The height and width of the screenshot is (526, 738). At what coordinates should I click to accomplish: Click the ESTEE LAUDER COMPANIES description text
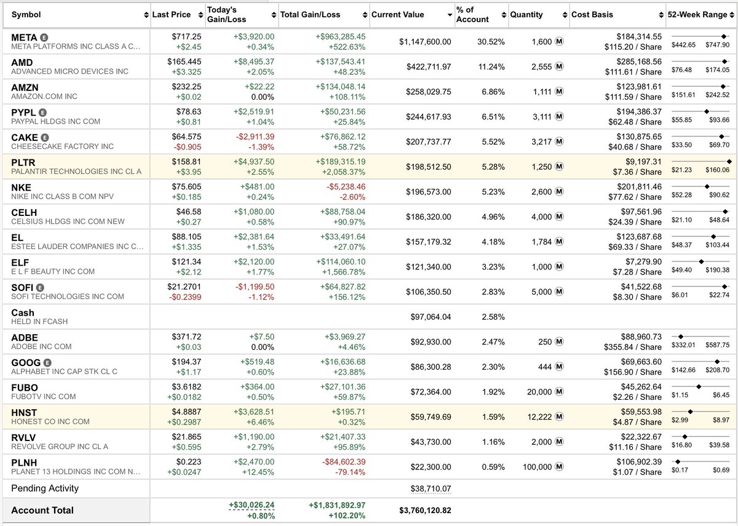click(77, 247)
